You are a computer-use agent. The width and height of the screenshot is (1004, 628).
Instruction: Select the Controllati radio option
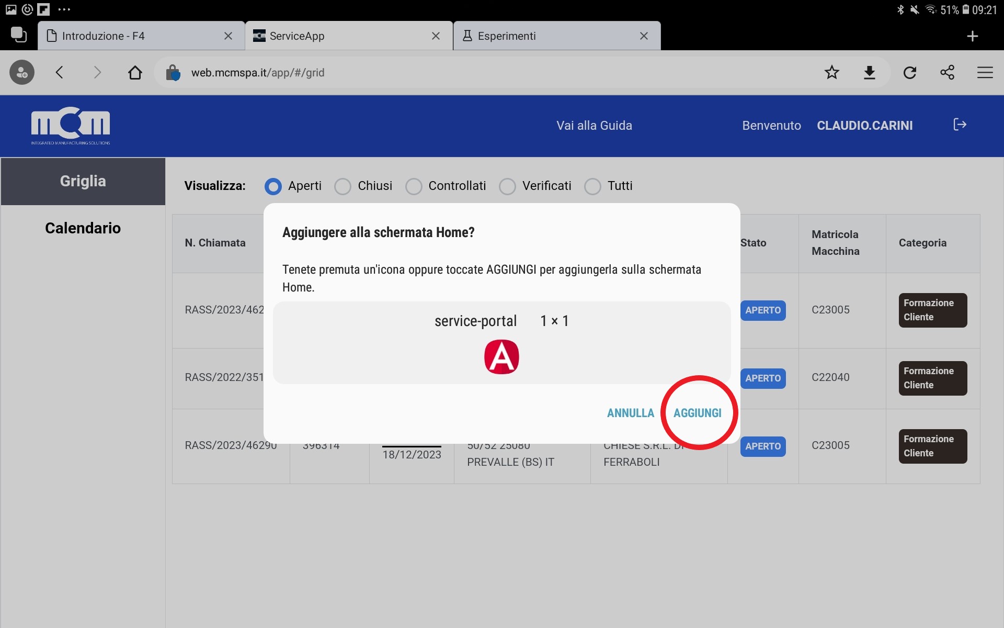[x=414, y=186]
